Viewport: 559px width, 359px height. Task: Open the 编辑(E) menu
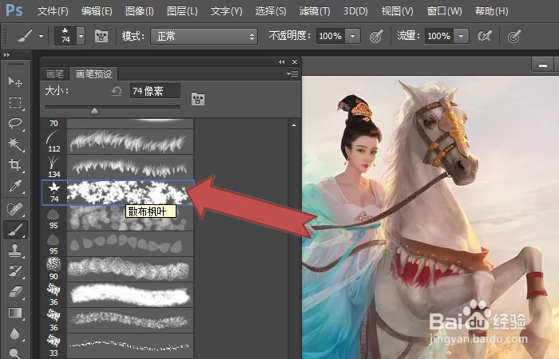pos(97,11)
